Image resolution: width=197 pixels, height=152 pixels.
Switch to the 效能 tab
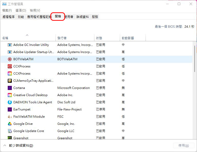21,17
